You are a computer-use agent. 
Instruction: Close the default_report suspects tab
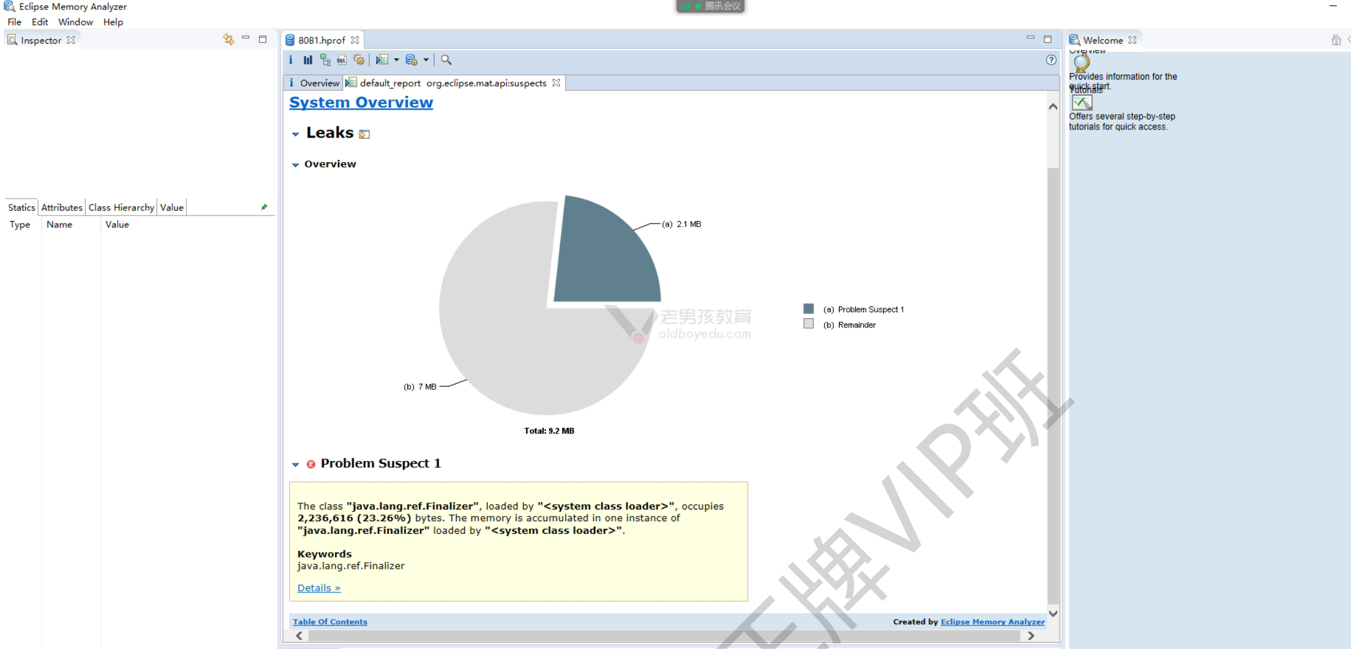click(556, 82)
